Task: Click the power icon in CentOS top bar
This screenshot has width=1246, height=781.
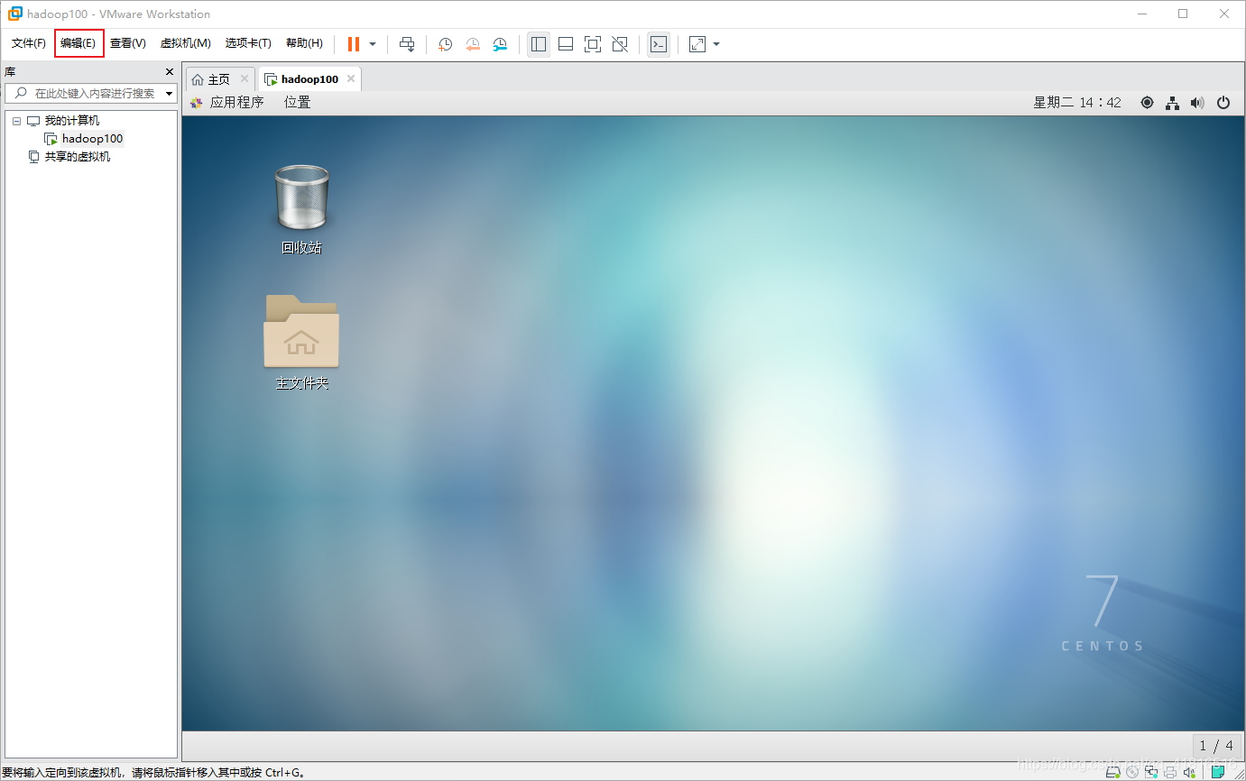Action: coord(1223,103)
